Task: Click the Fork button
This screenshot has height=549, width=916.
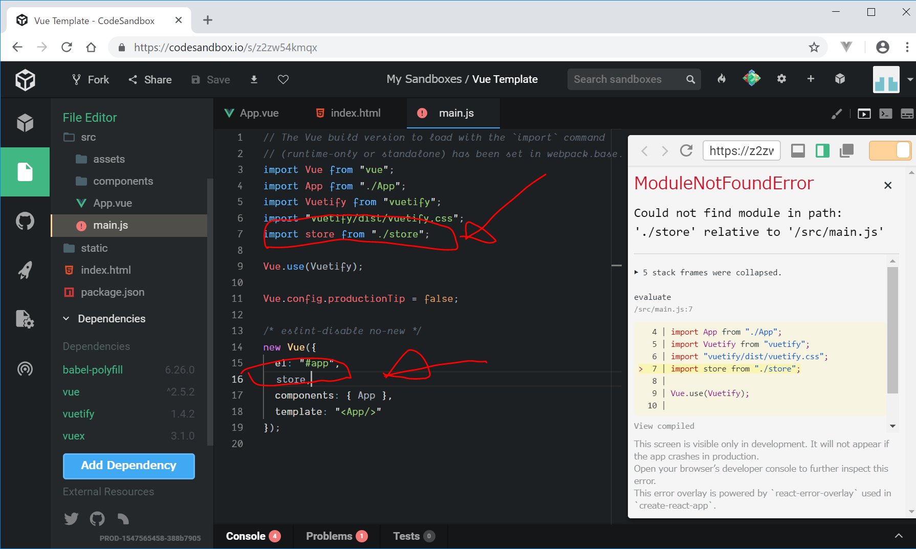Action: coord(91,79)
